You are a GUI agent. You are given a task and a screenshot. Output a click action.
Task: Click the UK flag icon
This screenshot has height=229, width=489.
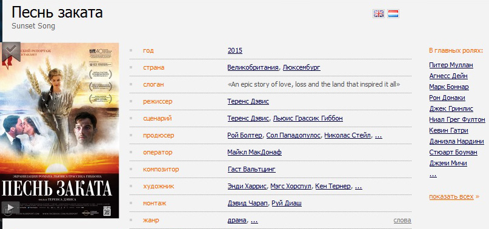point(379,13)
